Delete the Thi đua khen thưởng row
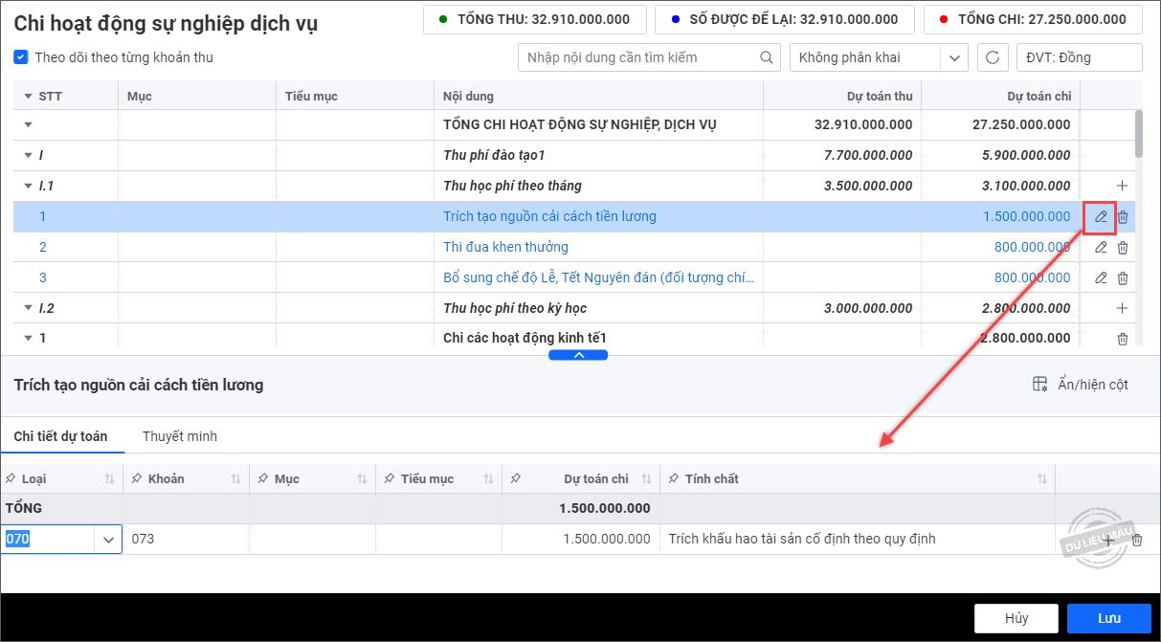The height and width of the screenshot is (642, 1161). tap(1123, 248)
